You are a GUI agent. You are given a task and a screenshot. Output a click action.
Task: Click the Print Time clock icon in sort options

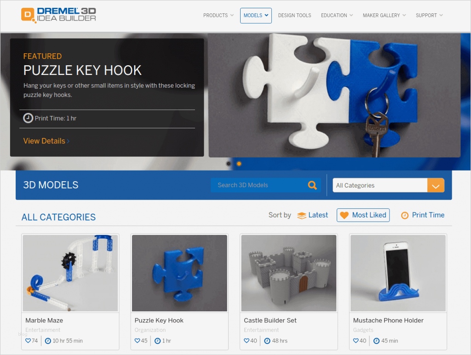point(405,215)
